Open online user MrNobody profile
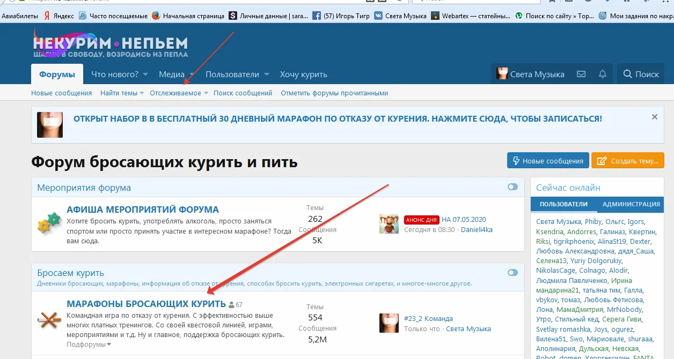The width and height of the screenshot is (674, 359). 625,309
